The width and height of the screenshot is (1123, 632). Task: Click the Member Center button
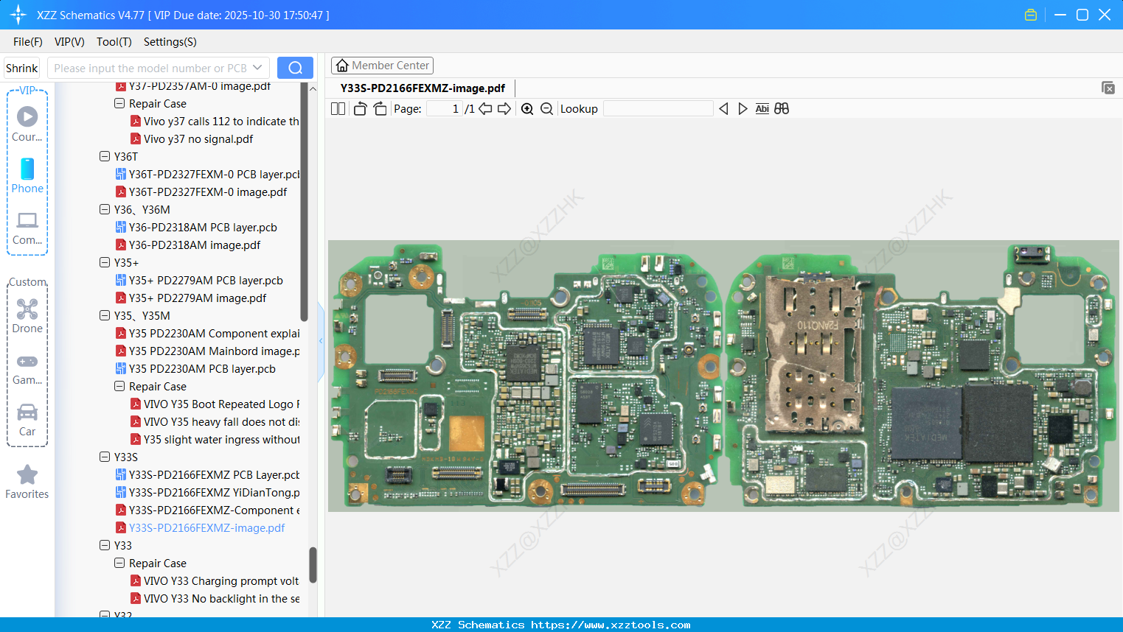click(382, 65)
